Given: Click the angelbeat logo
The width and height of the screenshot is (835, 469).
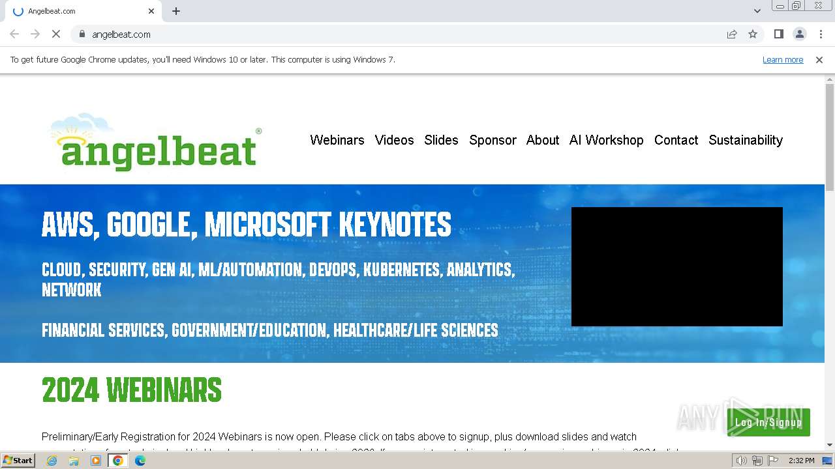Looking at the screenshot, I should (x=155, y=142).
